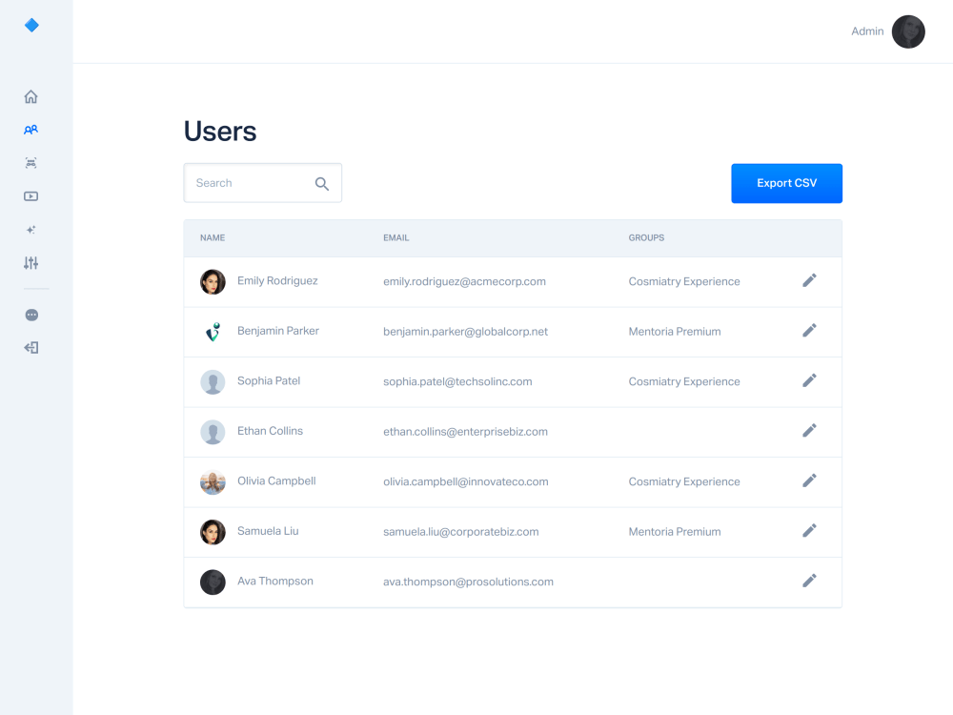This screenshot has height=715, width=953.
Task: Click Emily Rodriguez's Cosmiatry Experience group
Action: (684, 281)
